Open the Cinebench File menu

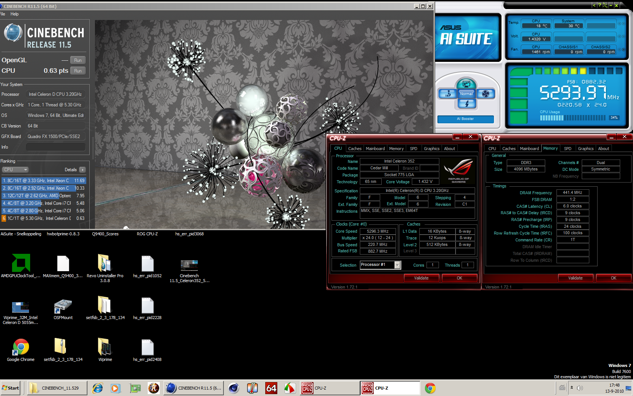[2, 14]
